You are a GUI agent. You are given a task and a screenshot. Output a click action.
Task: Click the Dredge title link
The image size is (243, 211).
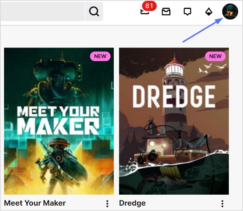[132, 203]
